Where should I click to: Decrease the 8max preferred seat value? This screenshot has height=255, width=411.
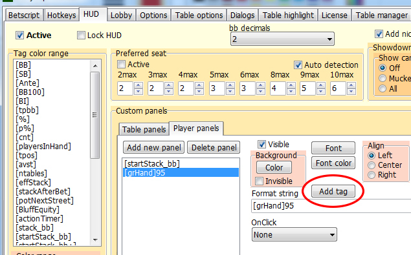(x=291, y=92)
